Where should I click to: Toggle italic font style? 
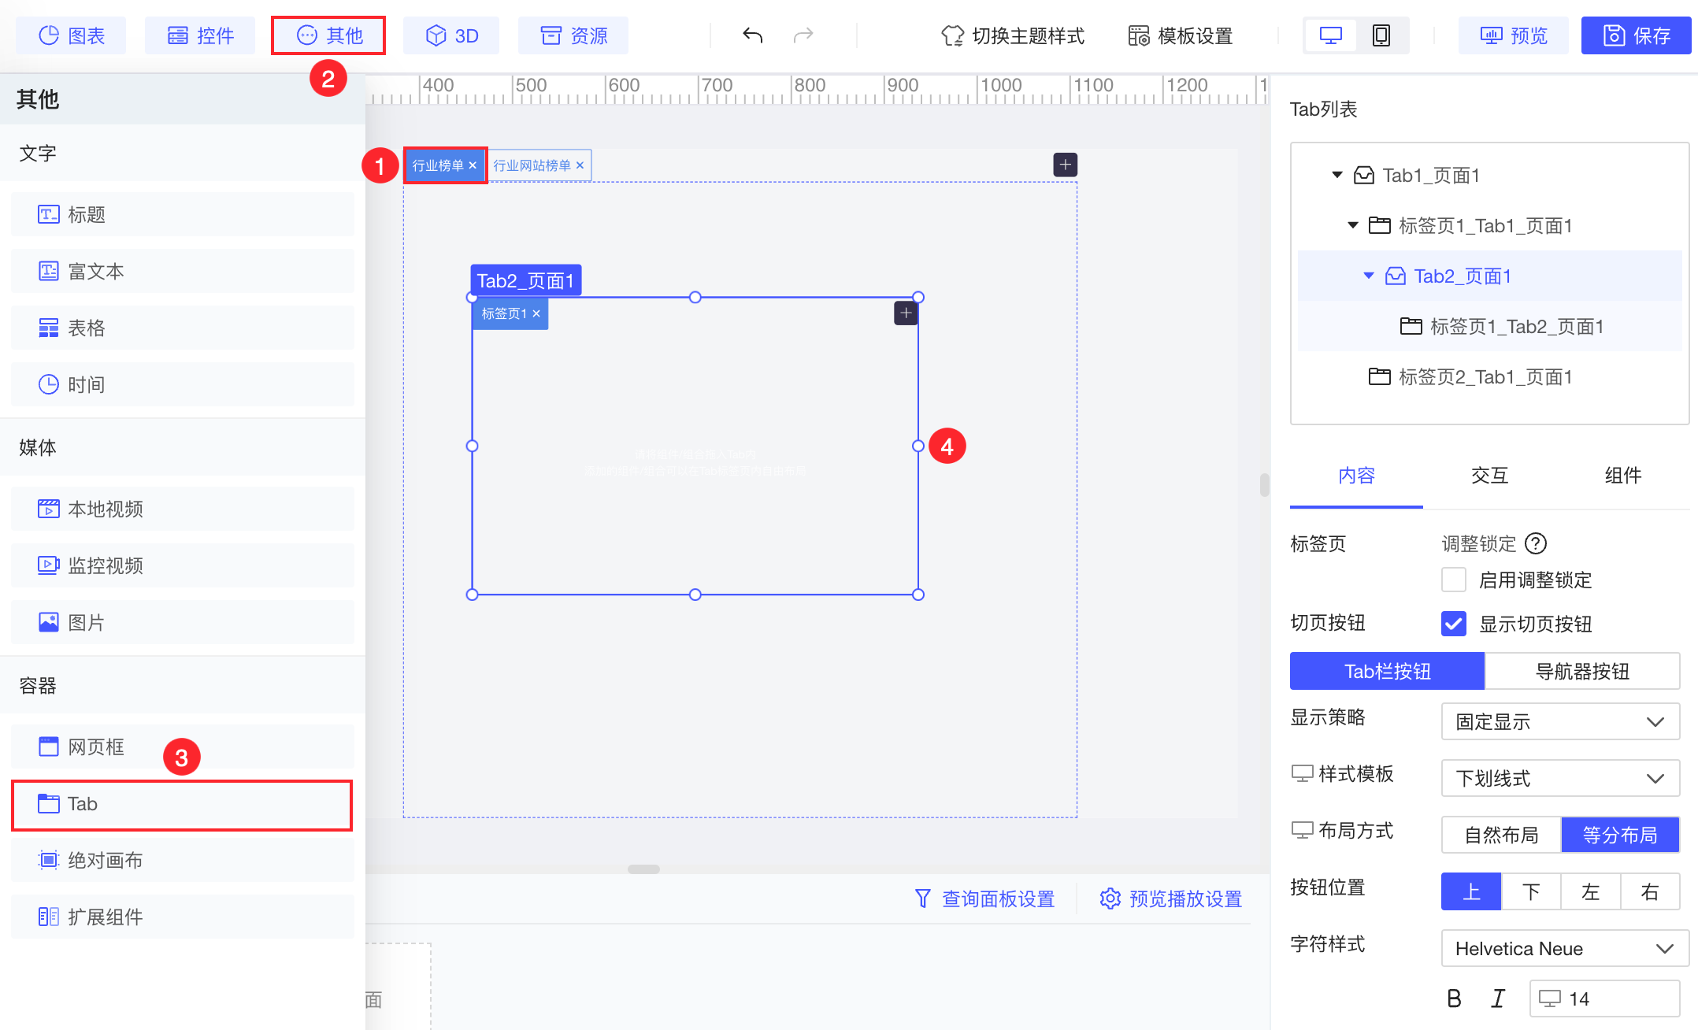click(x=1497, y=999)
